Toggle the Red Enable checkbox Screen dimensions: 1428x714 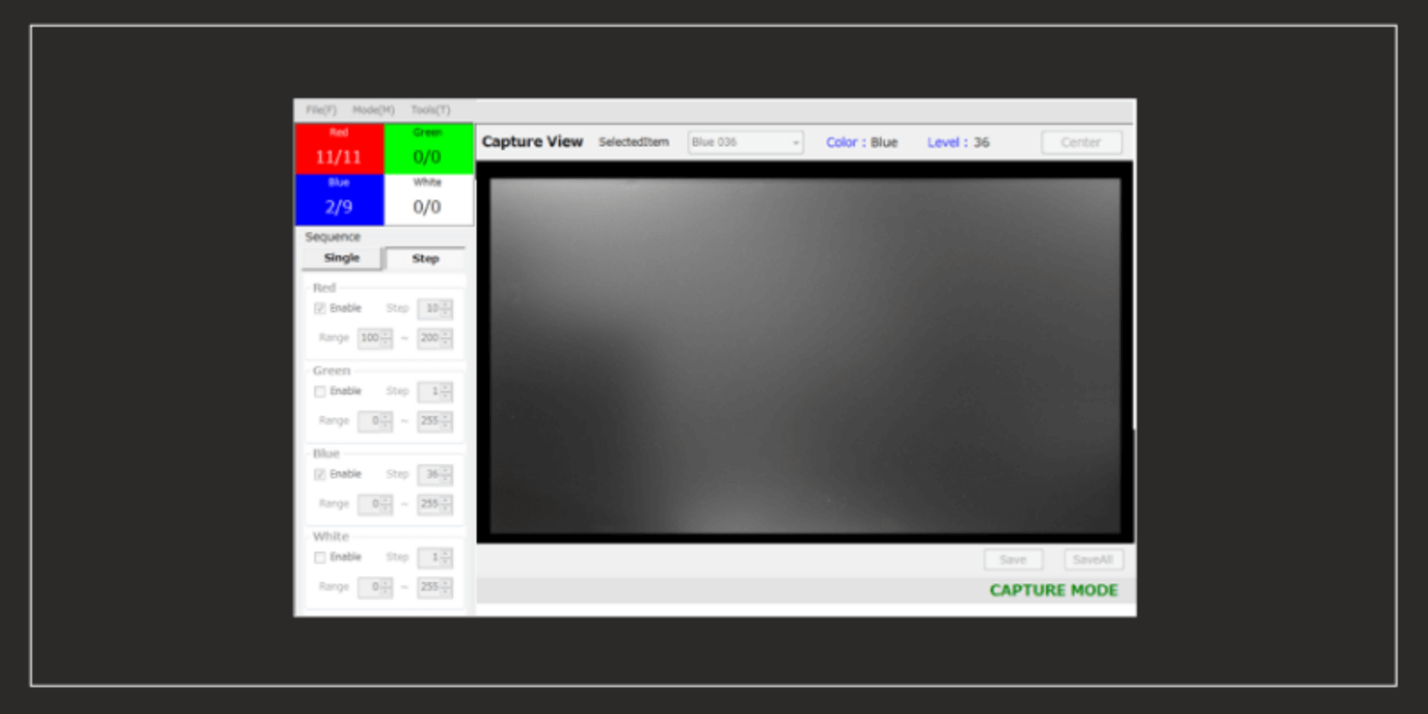[x=320, y=308]
